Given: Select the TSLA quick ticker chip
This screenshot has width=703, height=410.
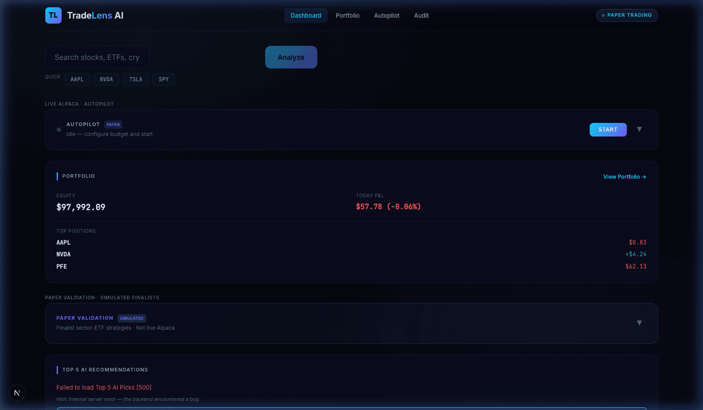Looking at the screenshot, I should tap(136, 79).
